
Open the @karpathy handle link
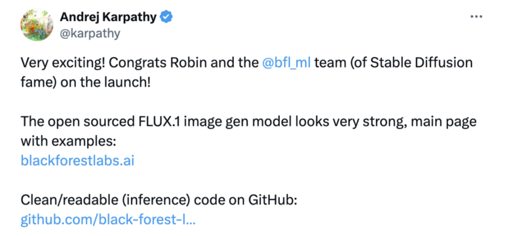pyautogui.click(x=90, y=33)
